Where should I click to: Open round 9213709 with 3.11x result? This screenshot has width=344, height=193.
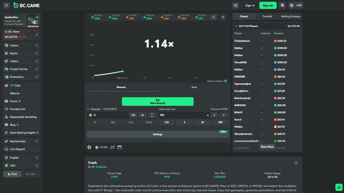pos(201,17)
